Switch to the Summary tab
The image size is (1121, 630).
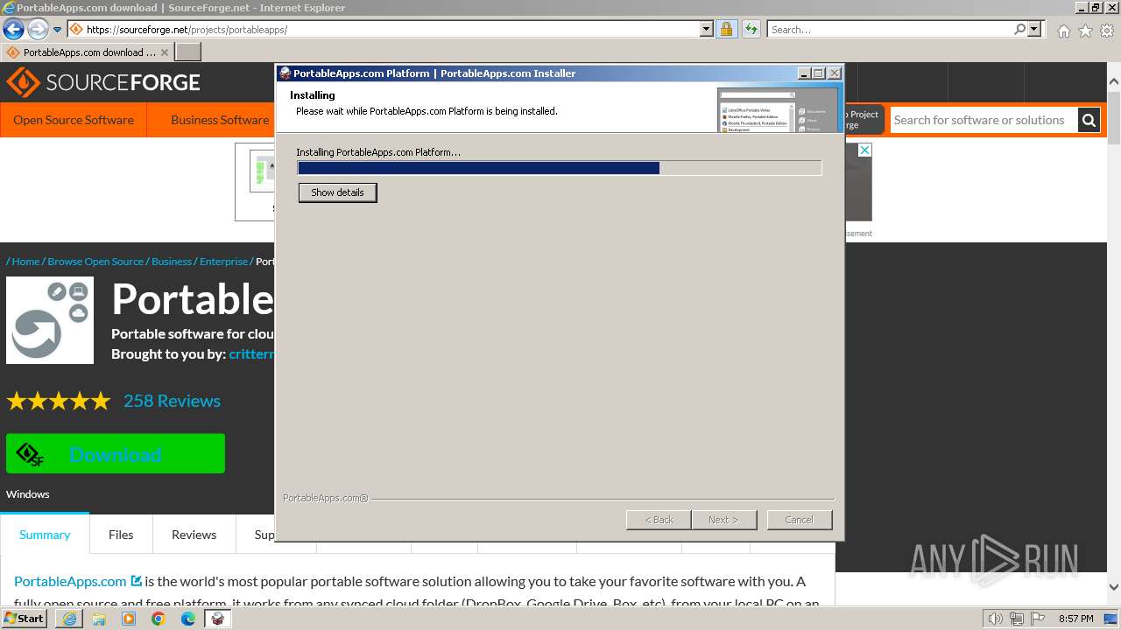click(x=45, y=535)
